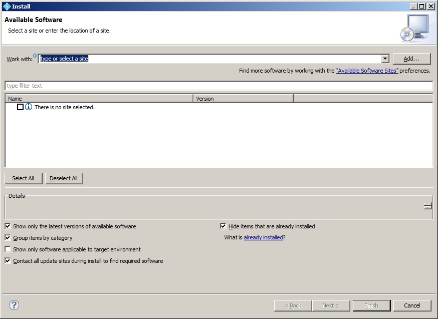This screenshot has height=319, width=438.
Task: Uncheck 'Contact all update sites during install'
Action: [8, 261]
